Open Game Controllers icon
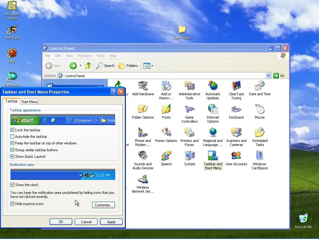 pos(189,114)
